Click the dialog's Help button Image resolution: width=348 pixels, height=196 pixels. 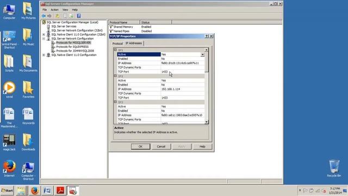click(x=202, y=146)
